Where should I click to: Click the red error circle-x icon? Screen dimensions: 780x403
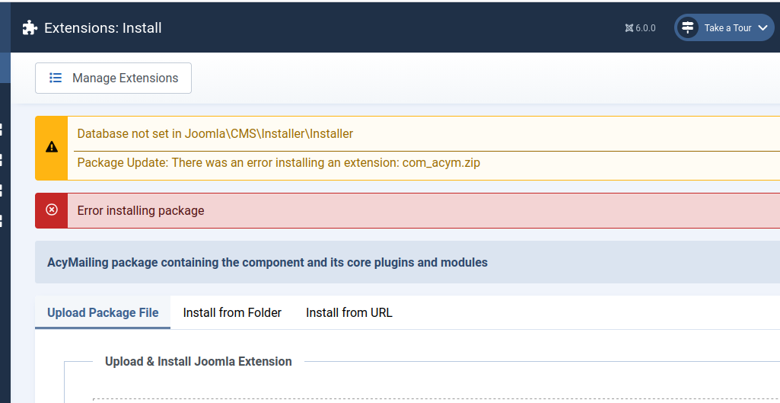pyautogui.click(x=52, y=210)
